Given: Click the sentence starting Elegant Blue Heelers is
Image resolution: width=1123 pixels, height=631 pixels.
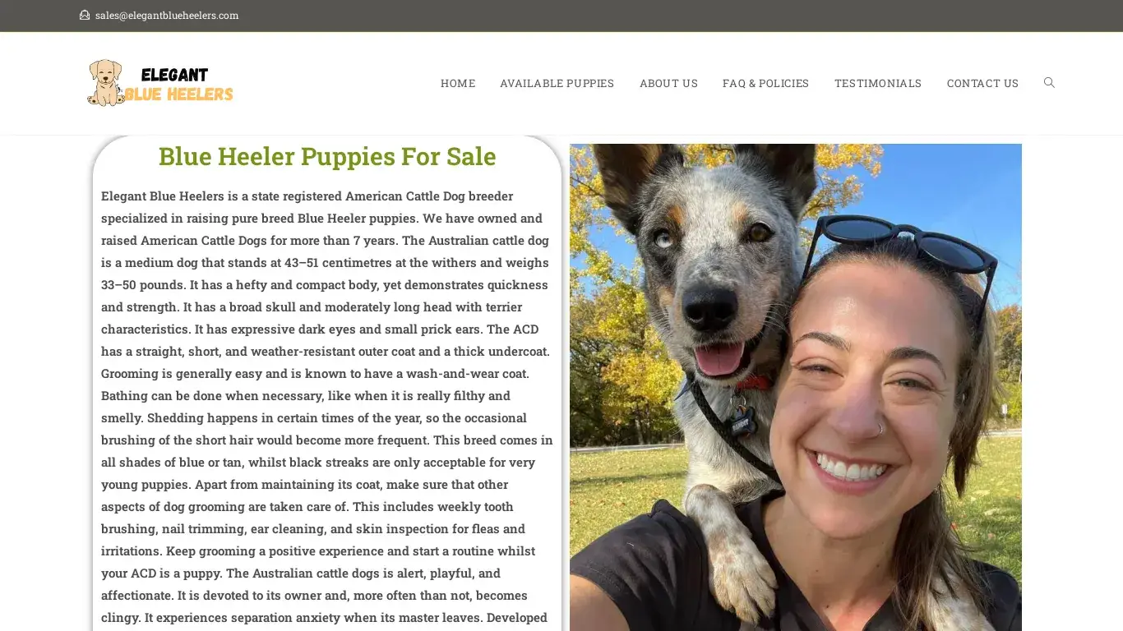Looking at the screenshot, I should click(321, 207).
